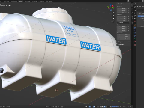
Task: Select the Default workspace tab
Action: click(x=21, y=1)
